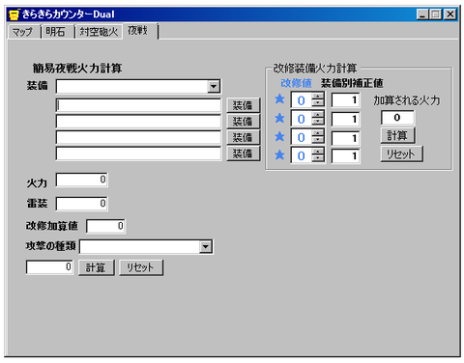Click the 雷装 value field
This screenshot has height=363, width=464.
(x=82, y=204)
